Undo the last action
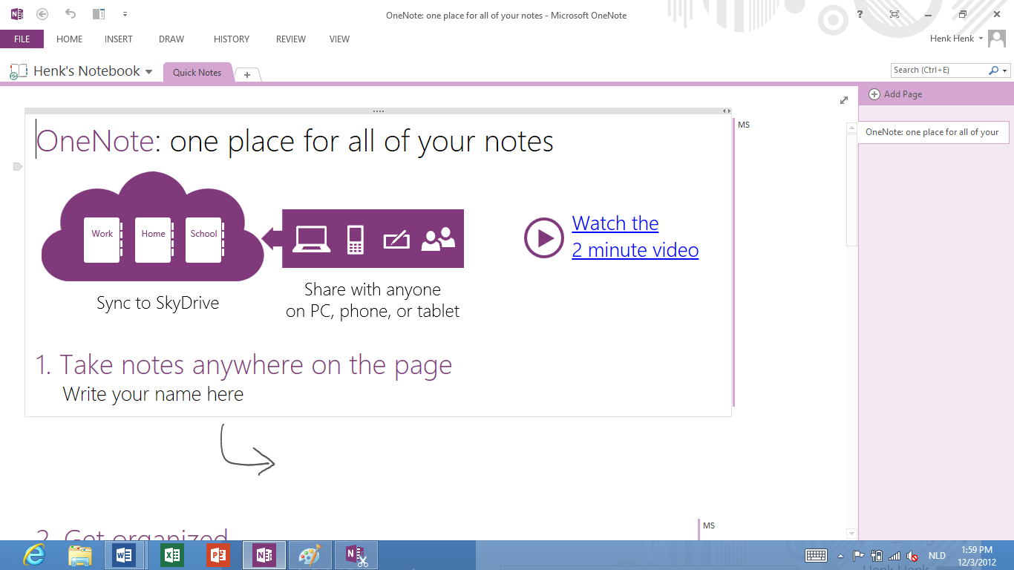The height and width of the screenshot is (570, 1014). (x=71, y=14)
